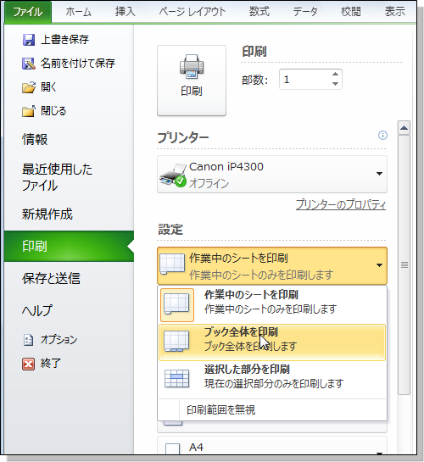This screenshot has width=424, height=462.
Task: Increase 部数 with the up arrow
Action: [x=335, y=75]
